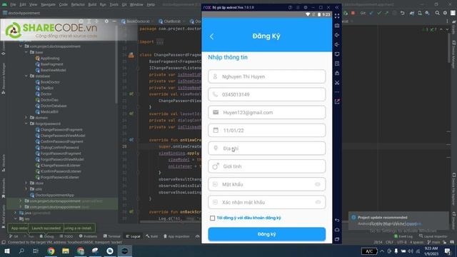Screen dimensions: 457x257
Task: Open the Terminal tool window tab
Action: 111,236
